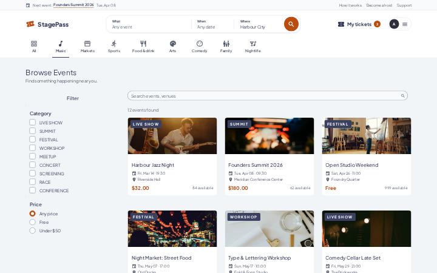
Task: Open the Night Market lanterns photo
Action: pos(172,229)
